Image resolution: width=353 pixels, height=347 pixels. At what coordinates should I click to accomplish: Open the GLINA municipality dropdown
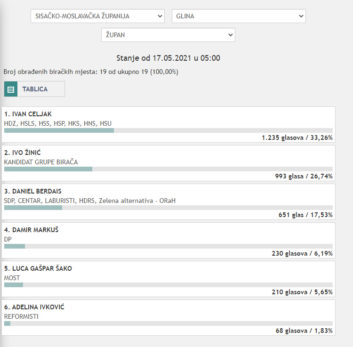click(x=238, y=16)
